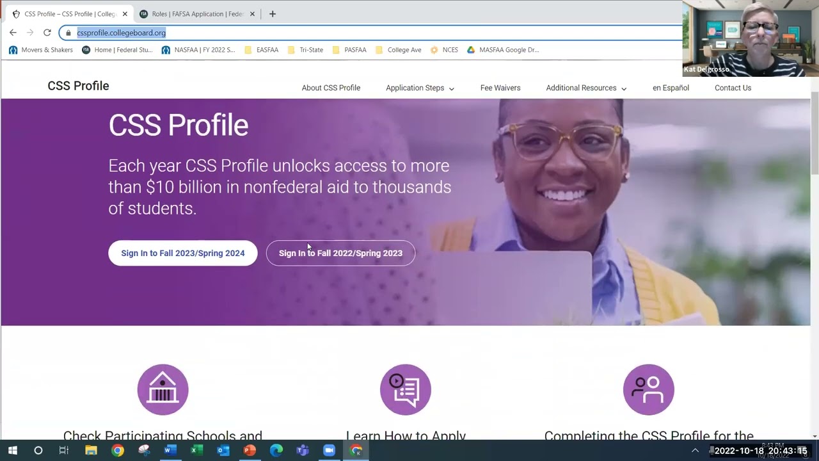This screenshot has height=461, width=819.
Task: Expand the Additional Resources dropdown
Action: (x=586, y=88)
